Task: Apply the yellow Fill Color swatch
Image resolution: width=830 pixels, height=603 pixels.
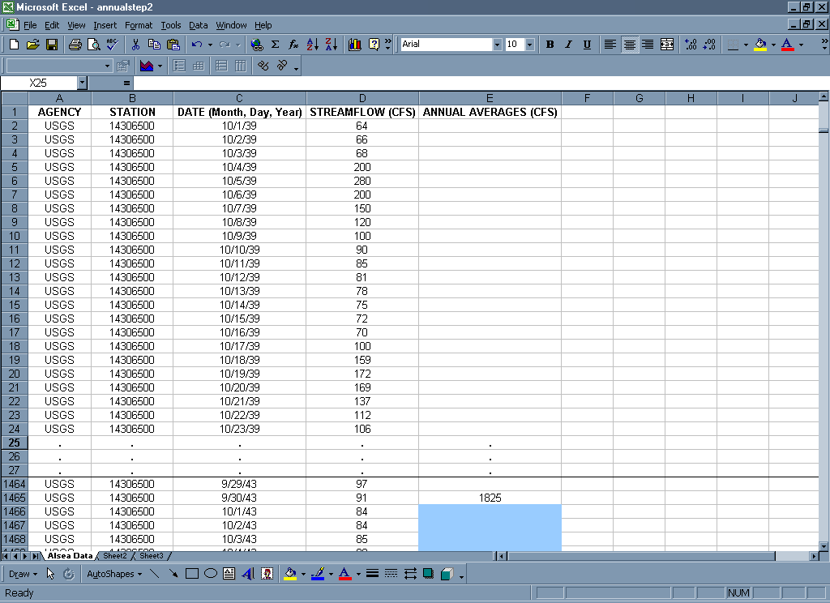Action: (759, 45)
